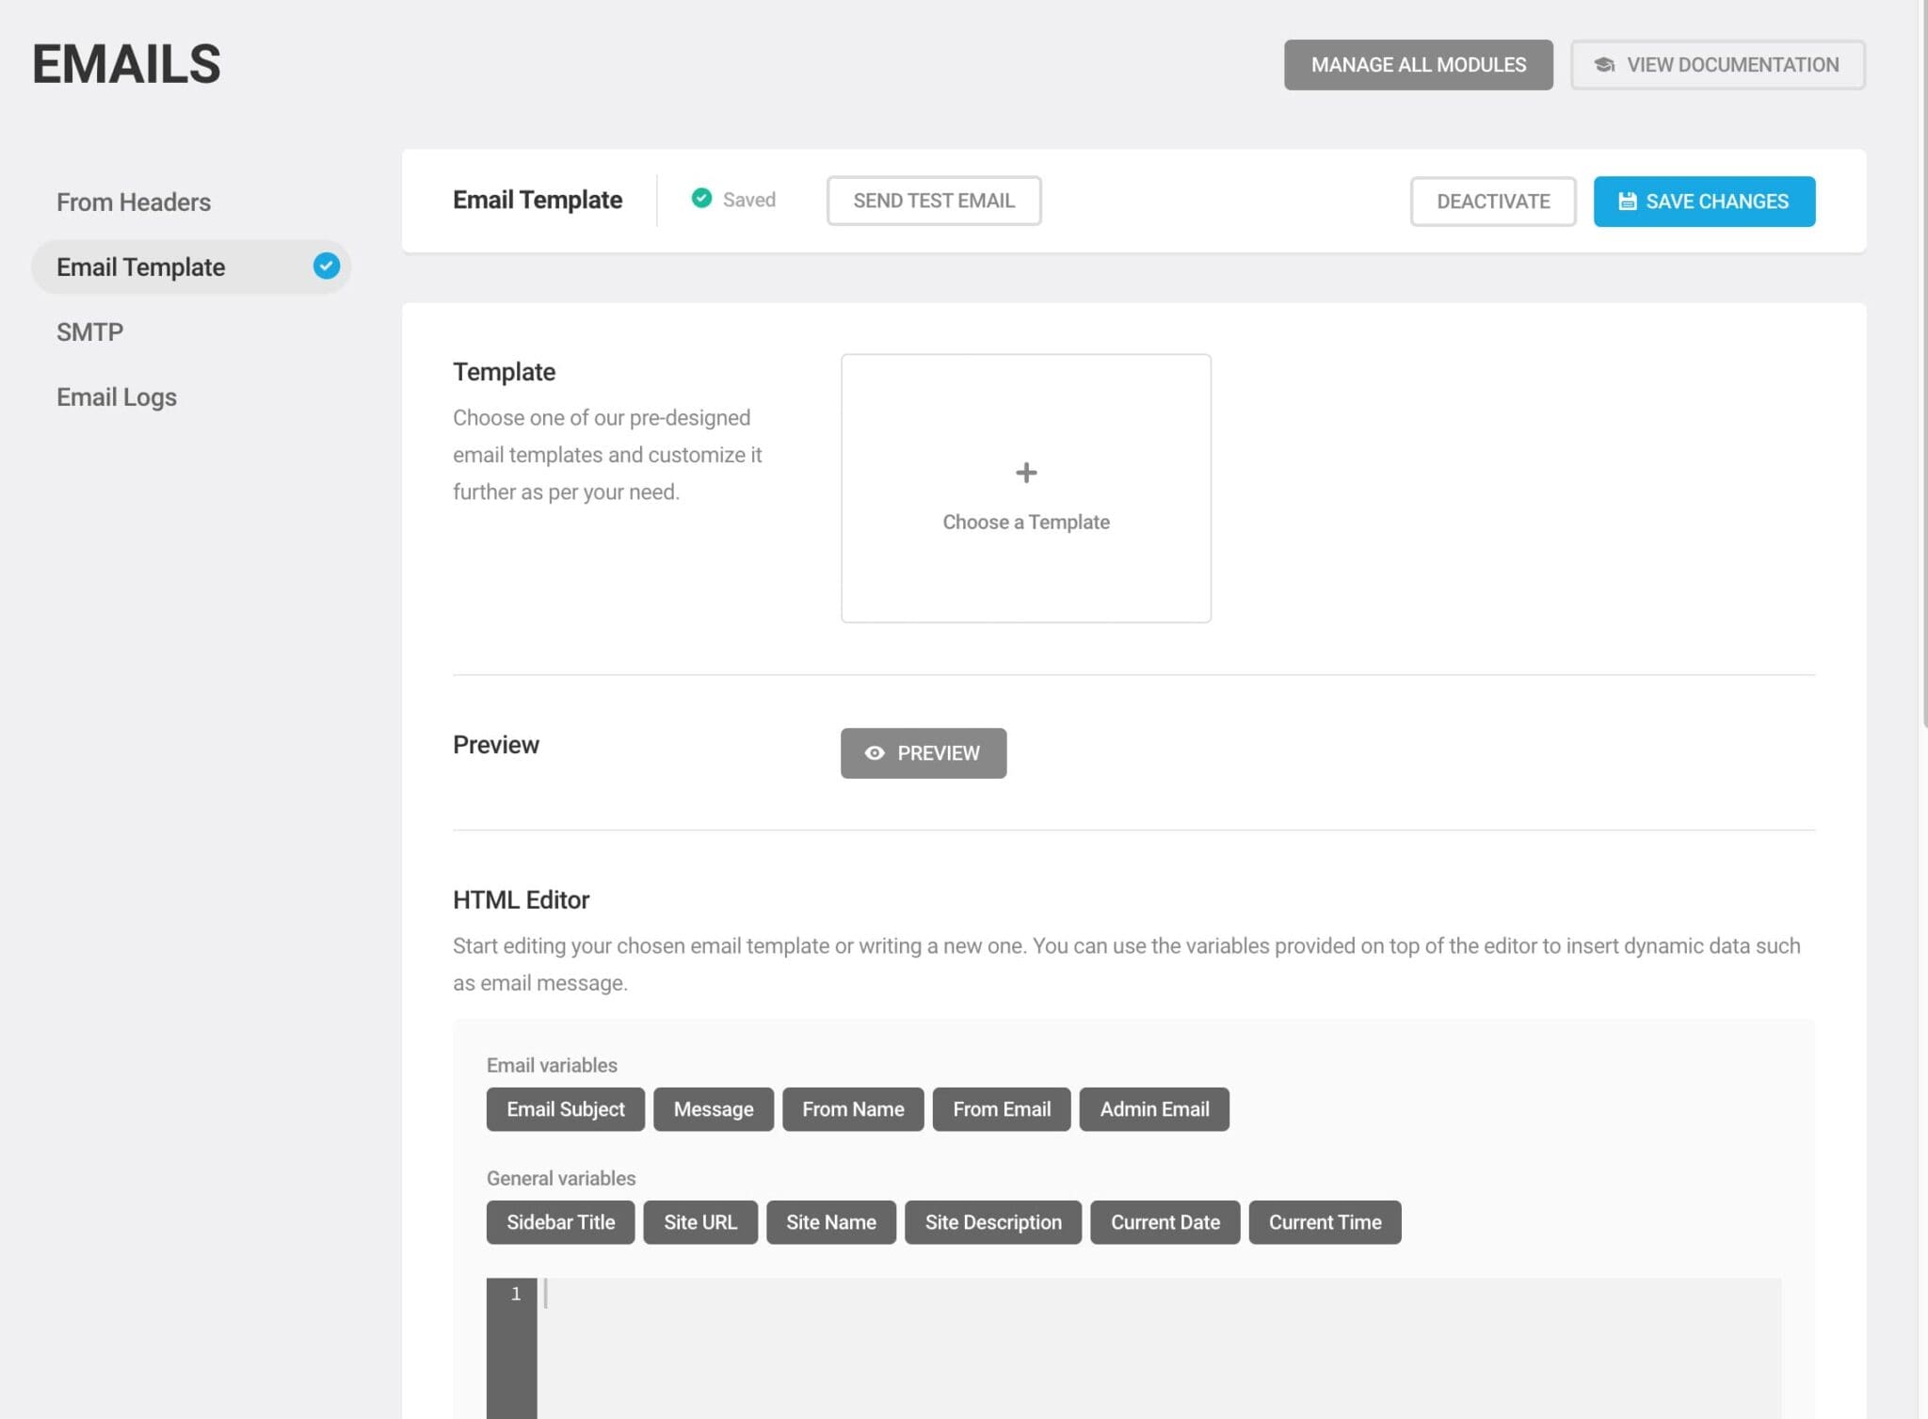The image size is (1928, 1419).
Task: Add the From Email variable
Action: [x=1001, y=1109]
